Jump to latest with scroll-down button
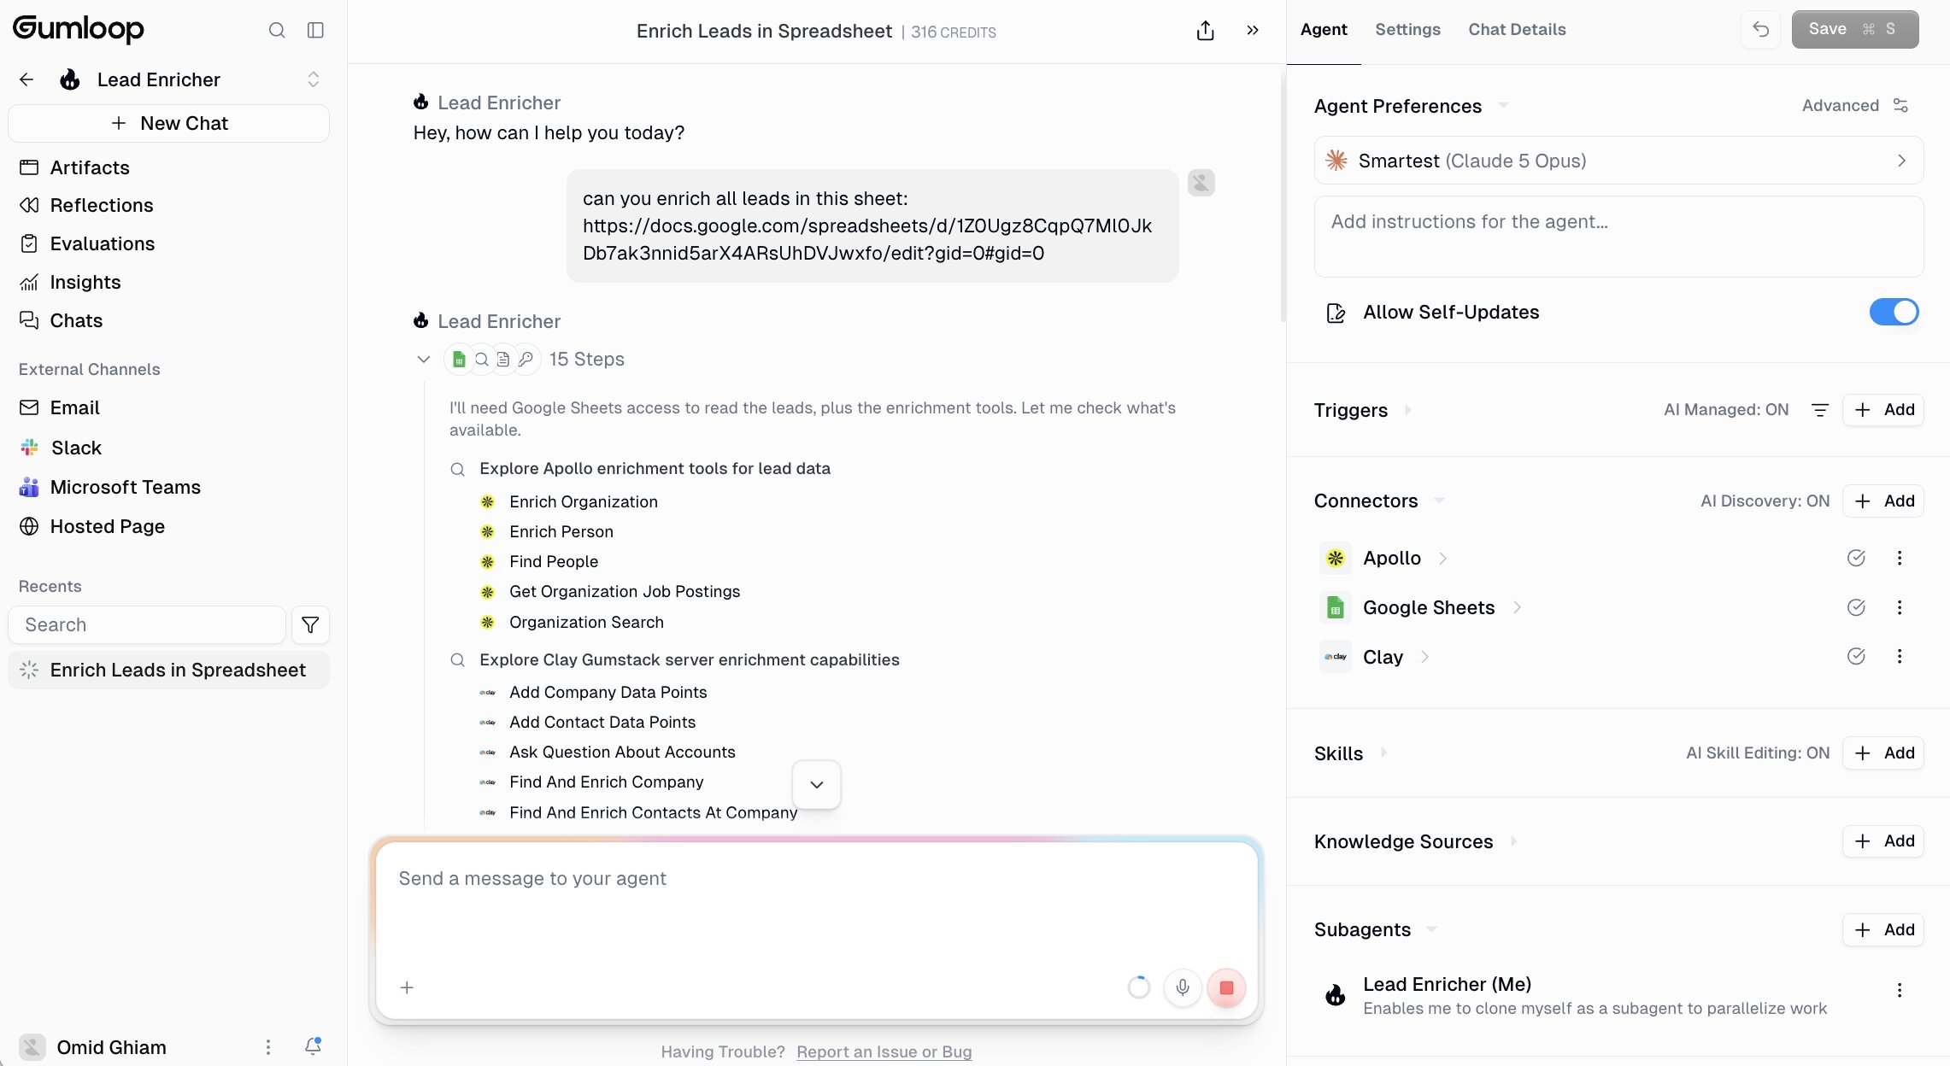Image resolution: width=1950 pixels, height=1066 pixels. 817,784
